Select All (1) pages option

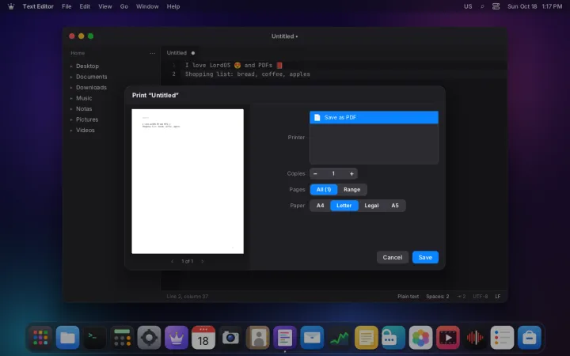coord(324,189)
